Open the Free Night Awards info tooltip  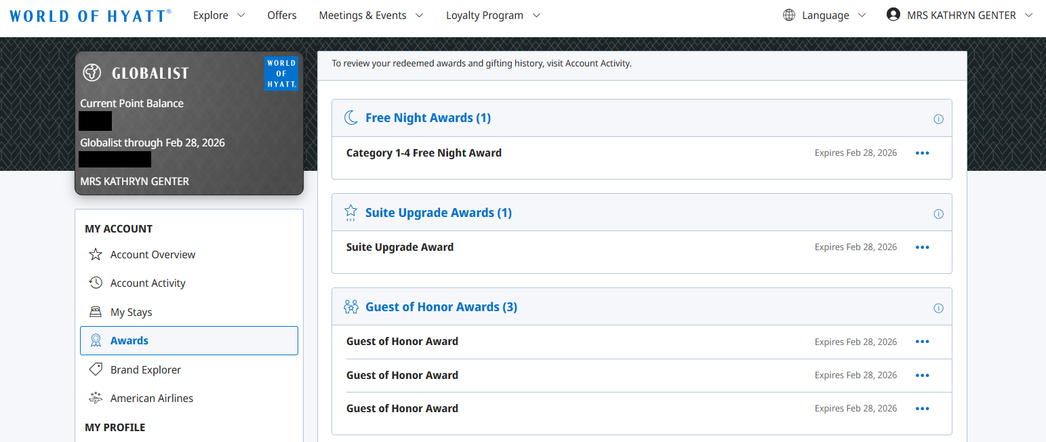click(938, 118)
